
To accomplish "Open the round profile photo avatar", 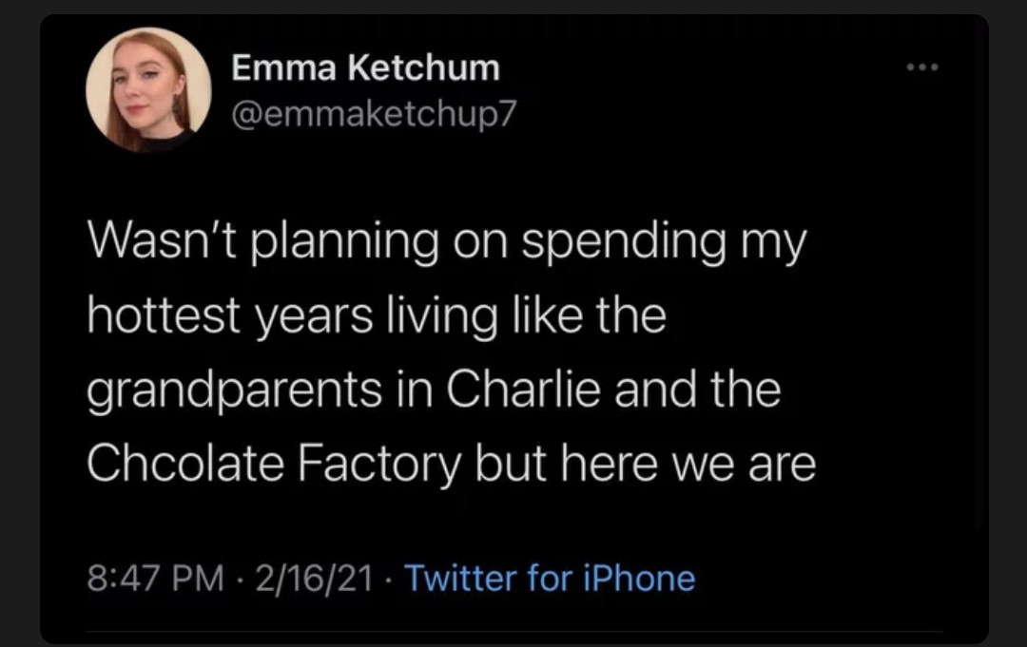I will (x=148, y=89).
